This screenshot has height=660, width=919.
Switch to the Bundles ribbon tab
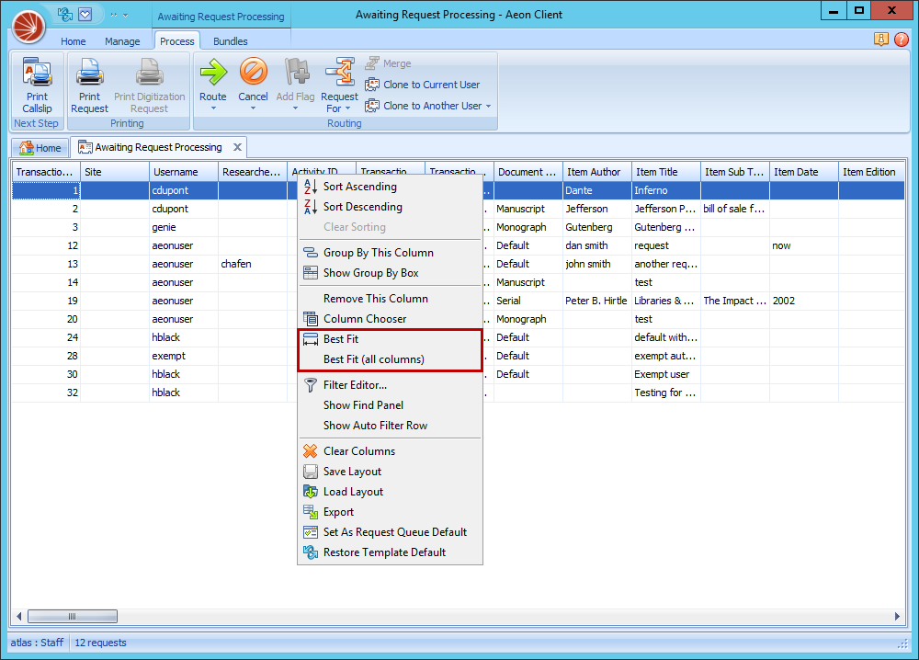(x=231, y=40)
